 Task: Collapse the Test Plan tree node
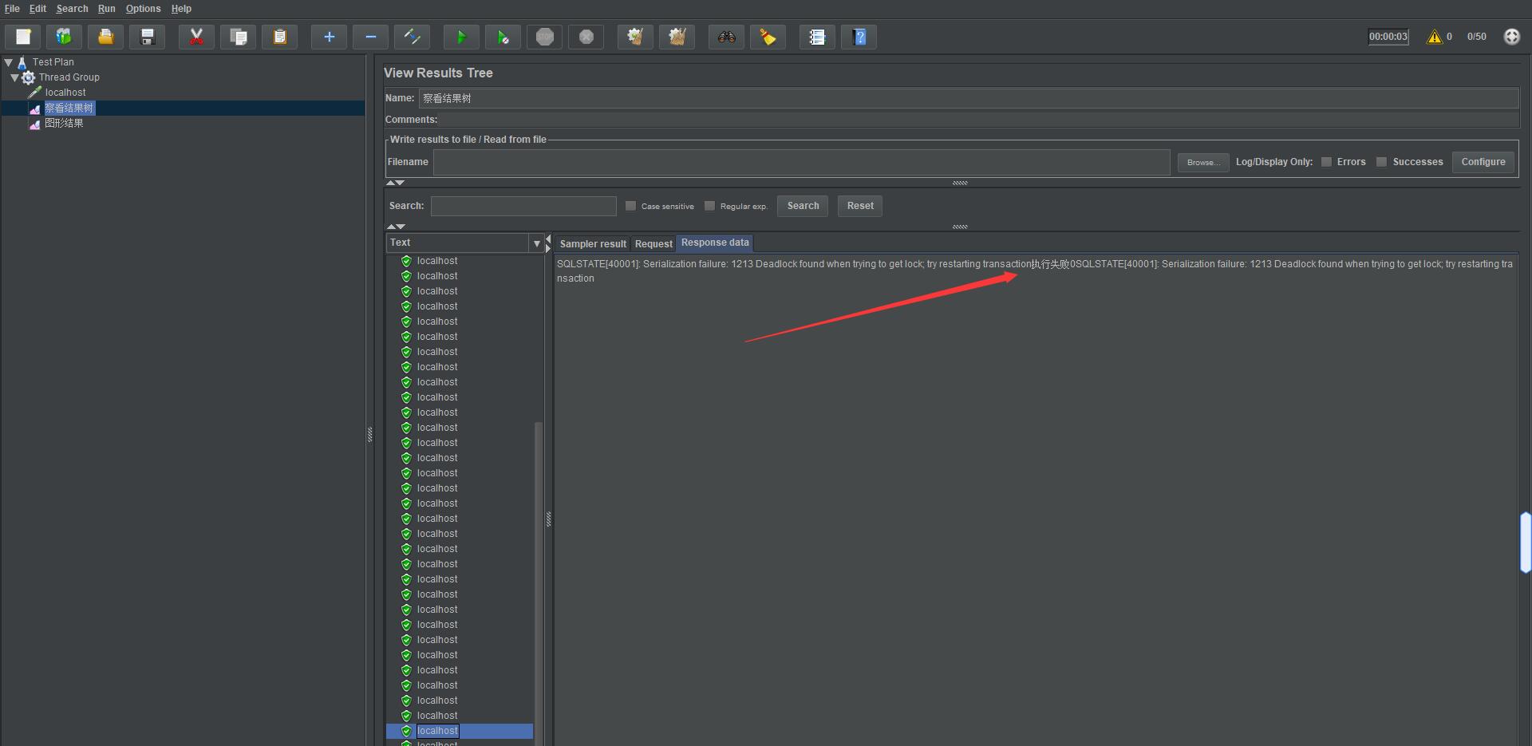coord(9,61)
